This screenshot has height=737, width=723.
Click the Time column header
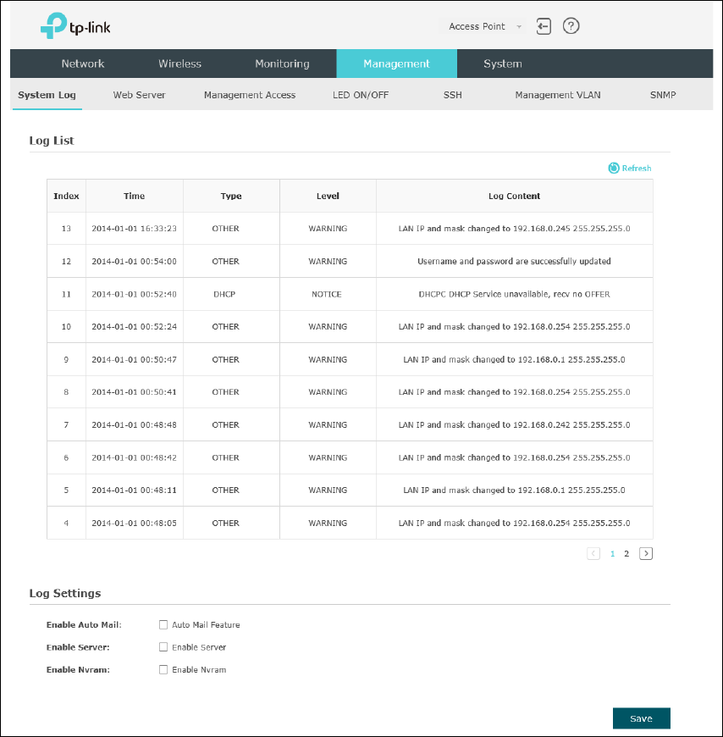coord(135,196)
